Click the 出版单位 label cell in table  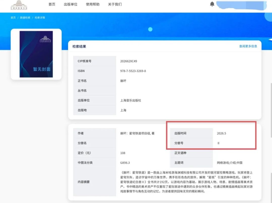click(95, 100)
